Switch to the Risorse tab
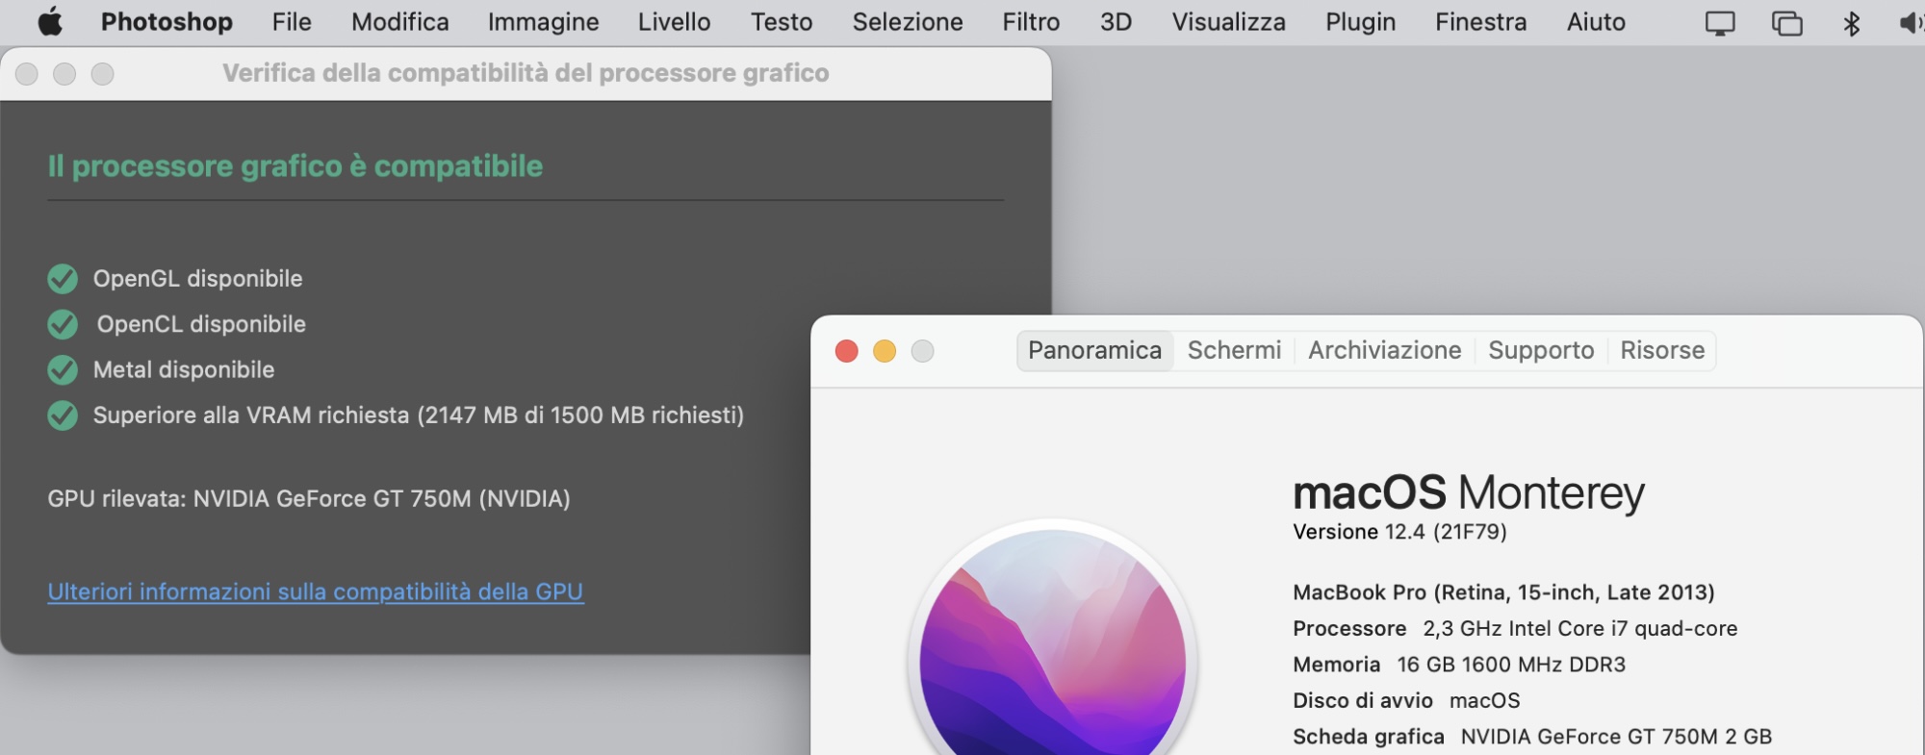The height and width of the screenshot is (755, 1925). (x=1662, y=350)
